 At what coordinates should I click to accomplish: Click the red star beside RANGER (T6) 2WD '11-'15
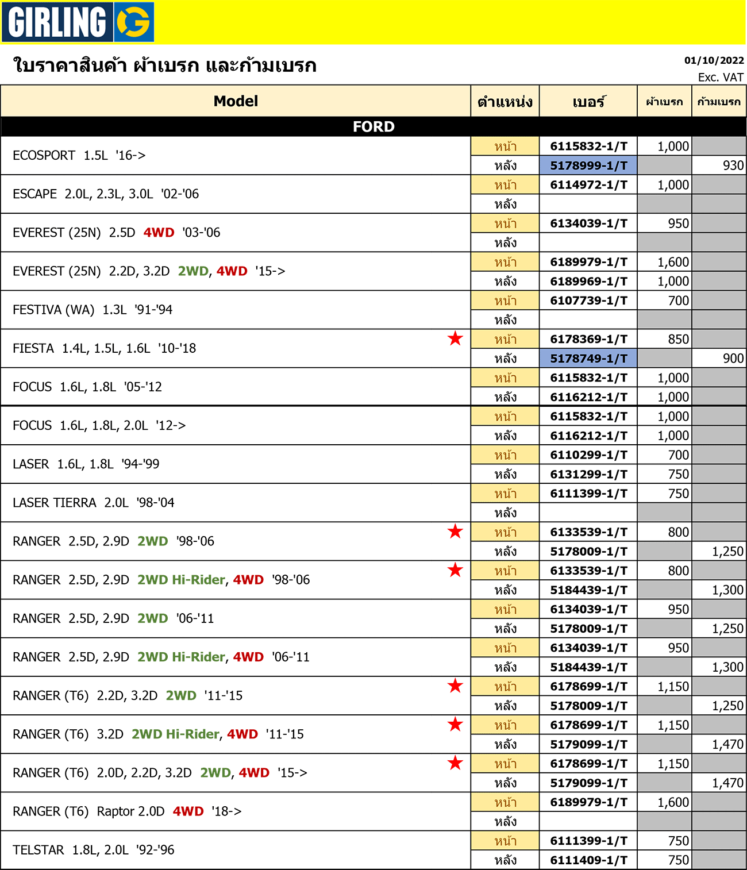pyautogui.click(x=455, y=686)
